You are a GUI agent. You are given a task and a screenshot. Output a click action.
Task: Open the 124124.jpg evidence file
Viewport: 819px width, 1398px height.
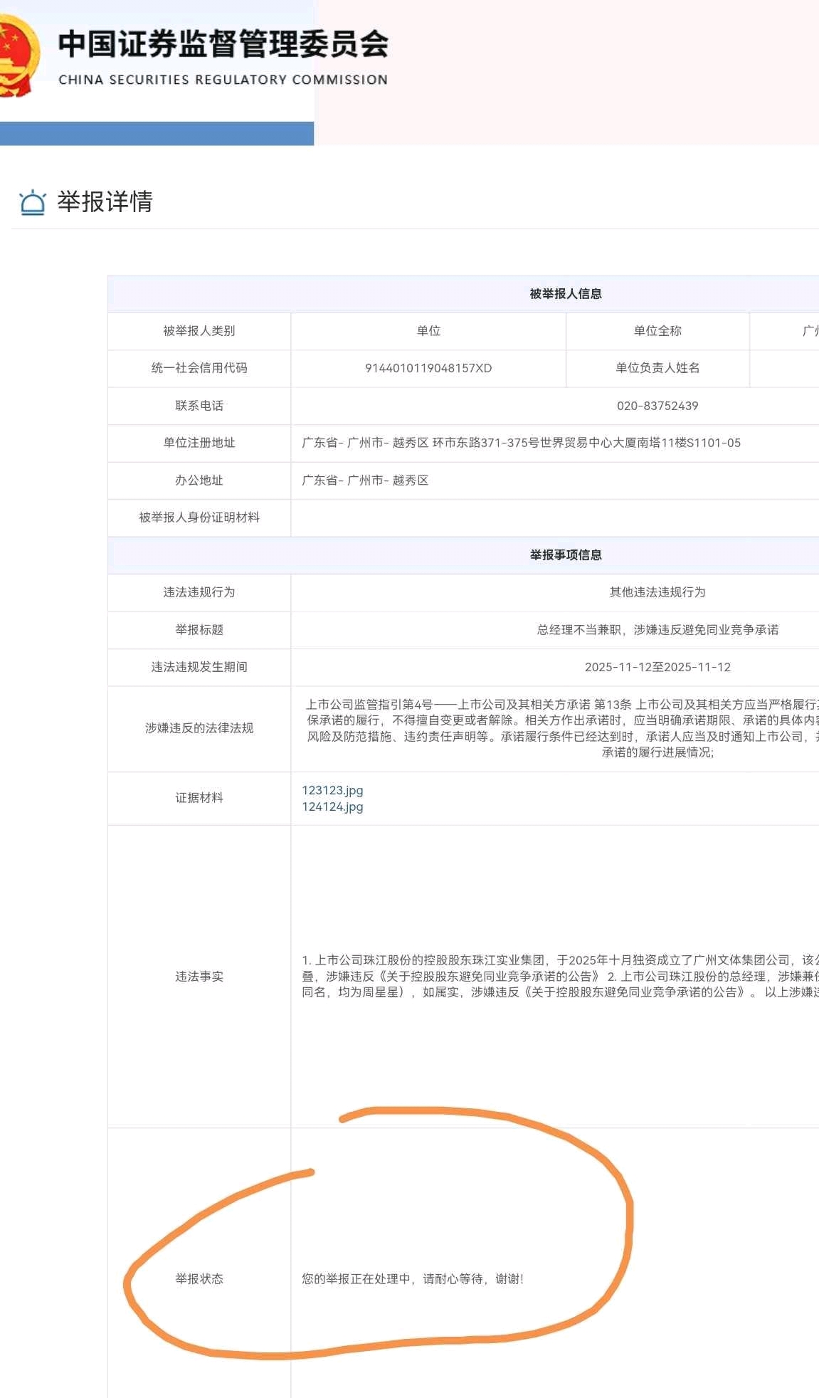tap(332, 806)
